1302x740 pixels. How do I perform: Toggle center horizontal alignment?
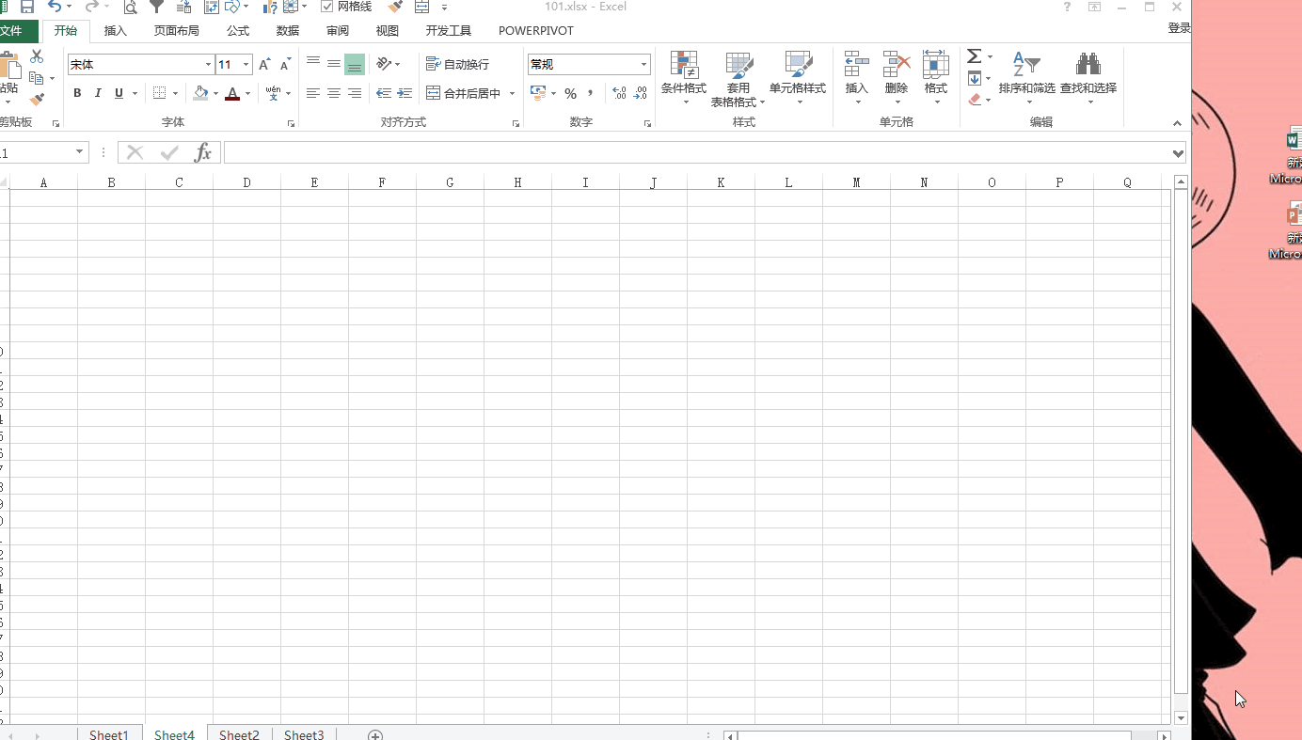(x=334, y=93)
